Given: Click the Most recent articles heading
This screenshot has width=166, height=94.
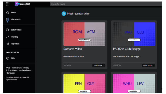Looking at the screenshot, I should tap(78, 14).
